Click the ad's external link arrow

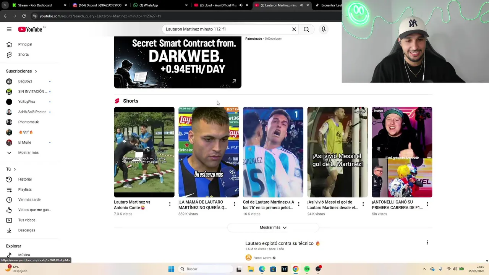(x=234, y=81)
